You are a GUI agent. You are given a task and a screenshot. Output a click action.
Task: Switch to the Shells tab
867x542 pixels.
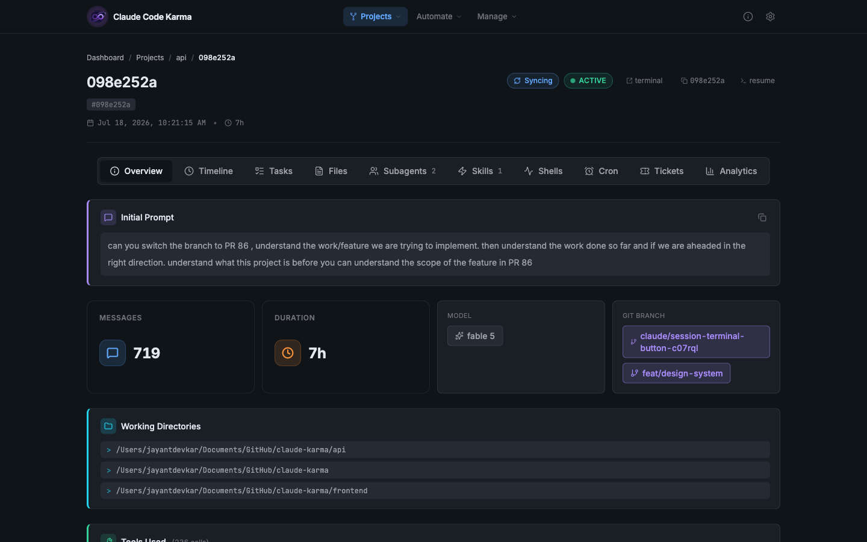point(543,171)
